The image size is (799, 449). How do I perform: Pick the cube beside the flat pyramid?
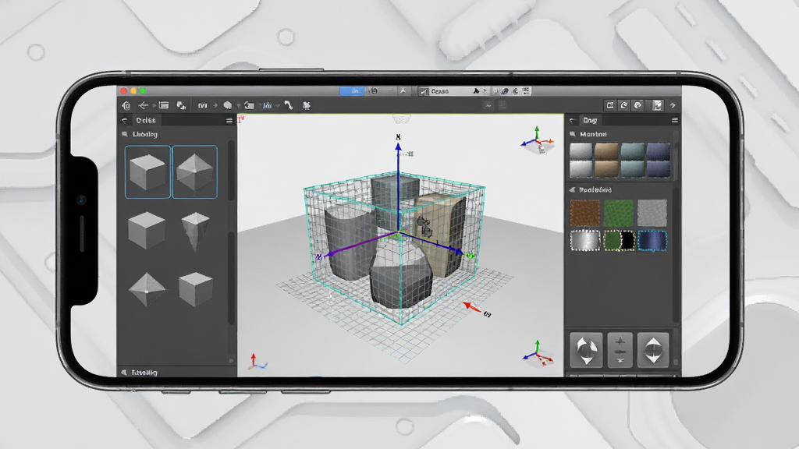[x=196, y=289]
